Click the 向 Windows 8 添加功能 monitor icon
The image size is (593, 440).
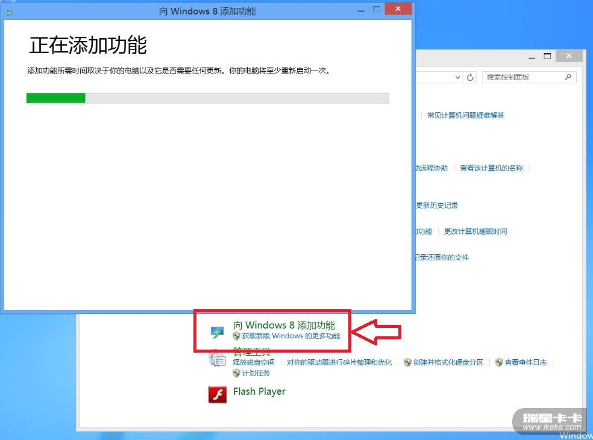(217, 332)
